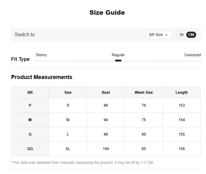Click the Regular fit marker on slider

coord(118,61)
